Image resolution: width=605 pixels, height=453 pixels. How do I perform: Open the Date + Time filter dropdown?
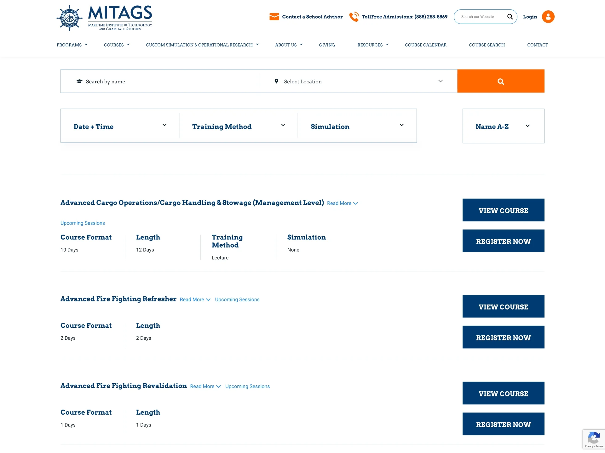point(120,126)
